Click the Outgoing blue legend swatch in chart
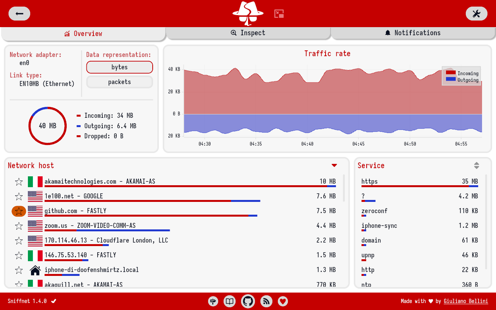 tap(451, 79)
